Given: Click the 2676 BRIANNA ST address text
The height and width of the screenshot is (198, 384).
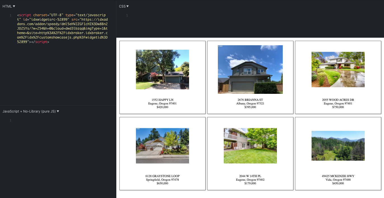Looking at the screenshot, I should [x=250, y=100].
